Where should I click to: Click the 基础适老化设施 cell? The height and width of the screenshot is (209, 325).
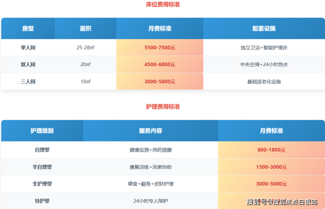point(264,81)
